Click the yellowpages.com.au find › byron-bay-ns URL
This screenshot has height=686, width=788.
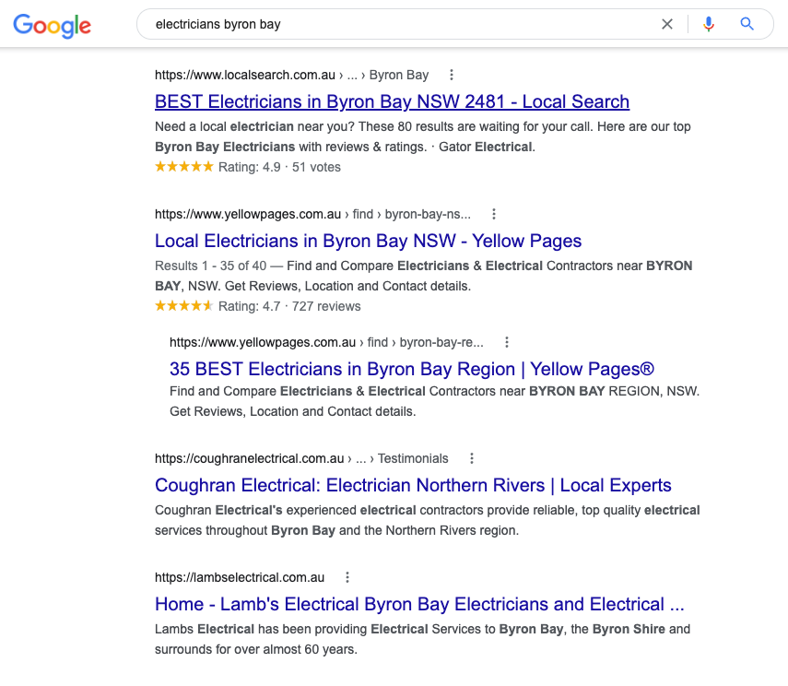click(x=312, y=214)
